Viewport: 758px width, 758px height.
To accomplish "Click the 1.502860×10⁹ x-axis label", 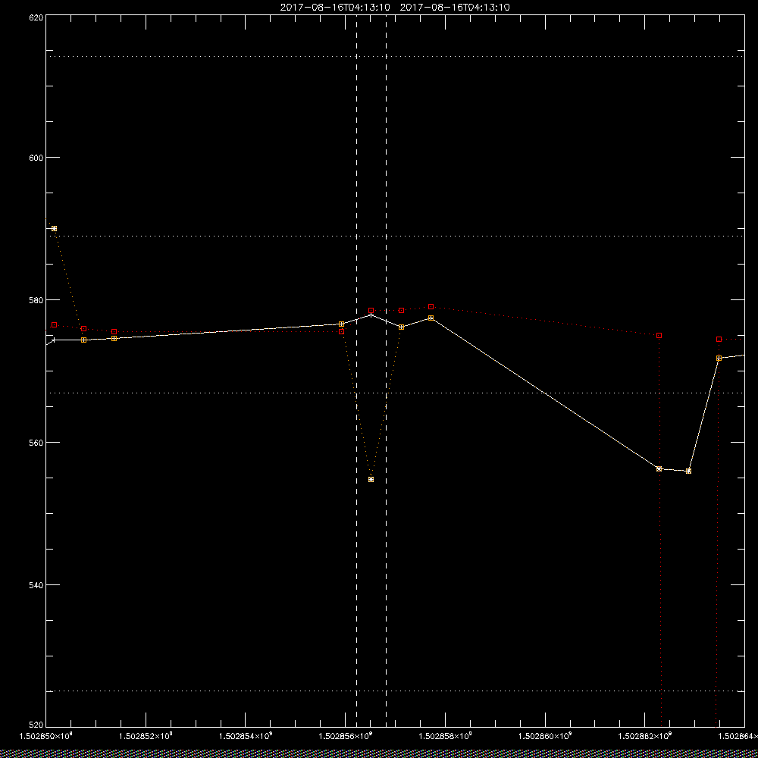I will (545, 736).
